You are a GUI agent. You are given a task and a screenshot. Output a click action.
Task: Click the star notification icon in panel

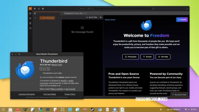click(161, 109)
